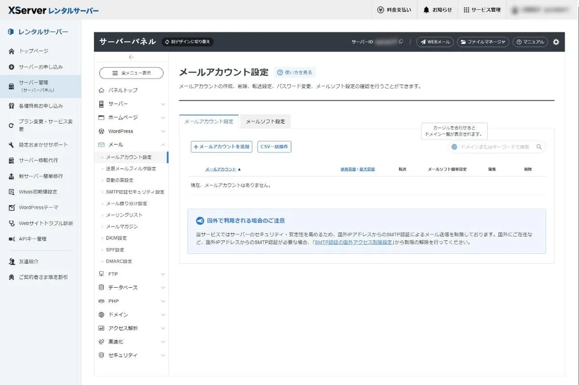
Task: Click the icon beside 新サーバー簡単移行
Action: (12, 176)
